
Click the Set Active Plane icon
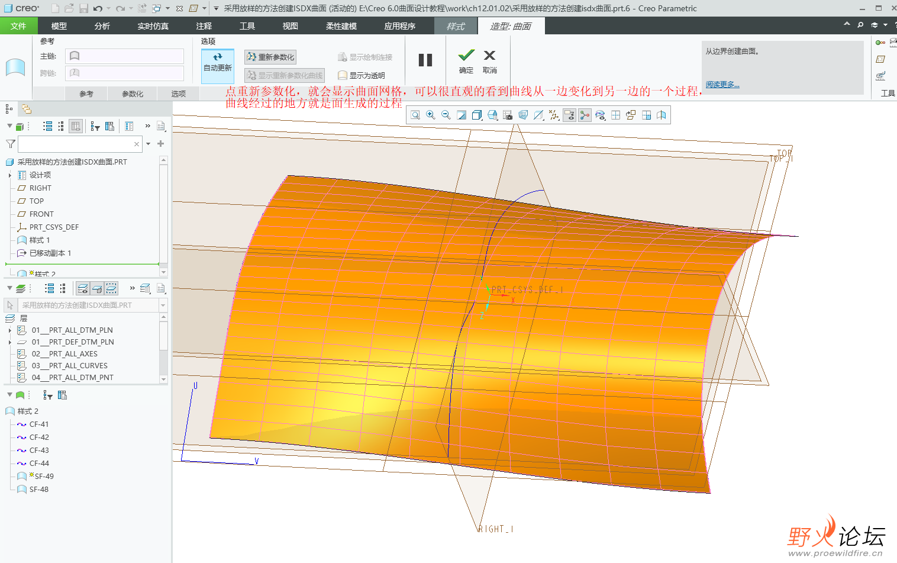[662, 115]
